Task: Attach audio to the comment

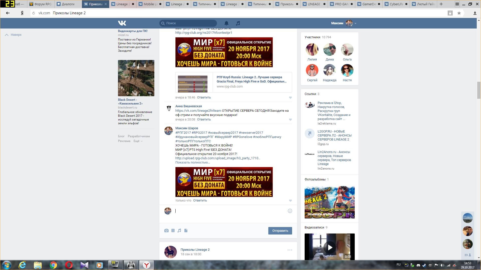Action: 179,230
